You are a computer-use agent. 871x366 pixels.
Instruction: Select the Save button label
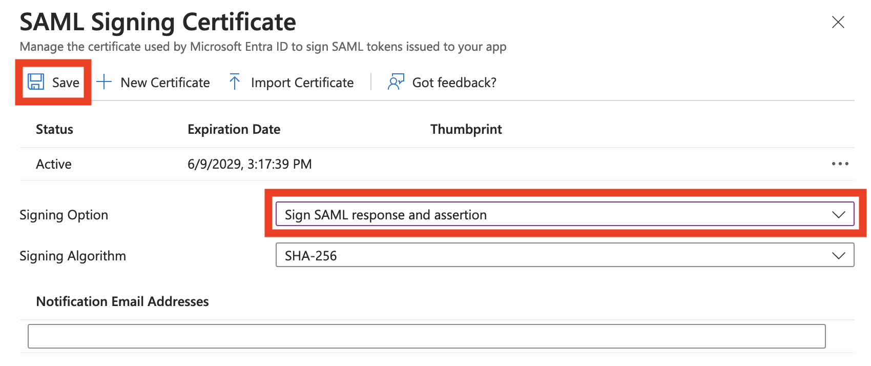click(x=66, y=83)
